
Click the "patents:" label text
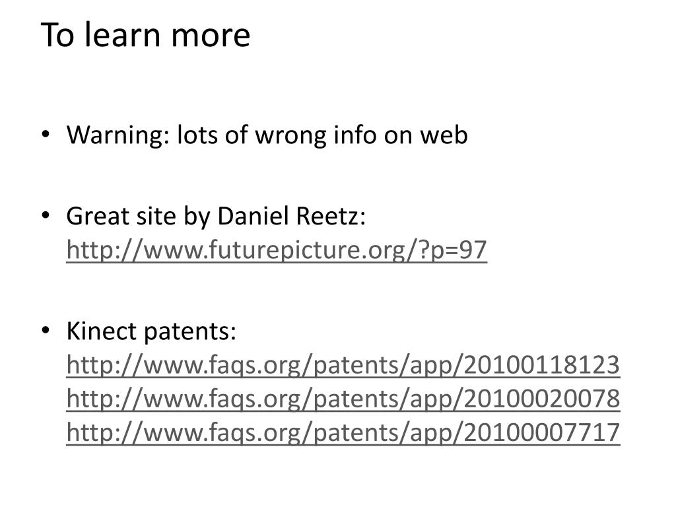tap(189, 332)
